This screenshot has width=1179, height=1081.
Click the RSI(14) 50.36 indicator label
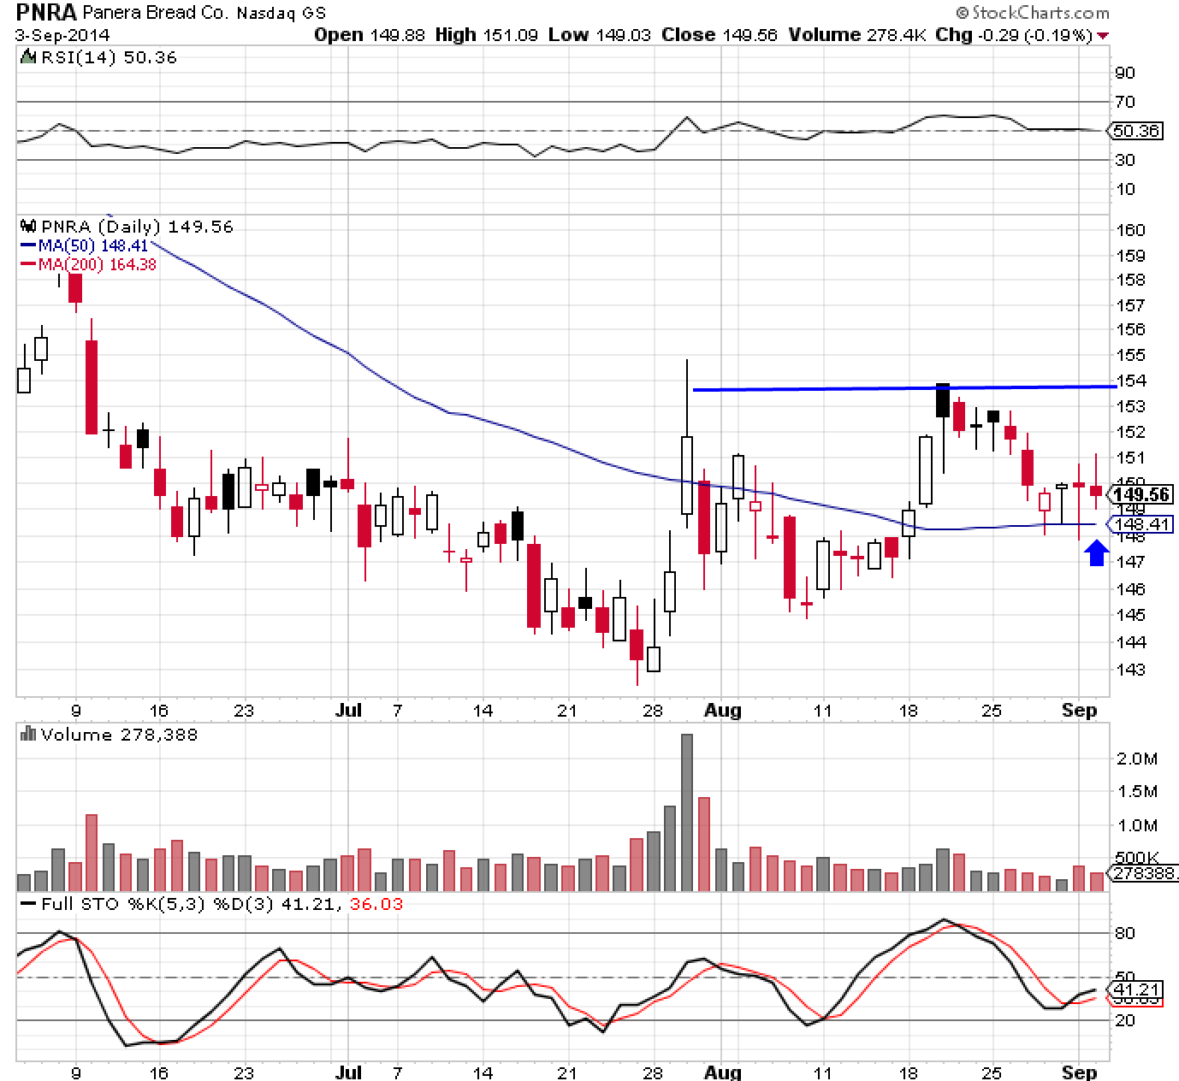[x=108, y=58]
